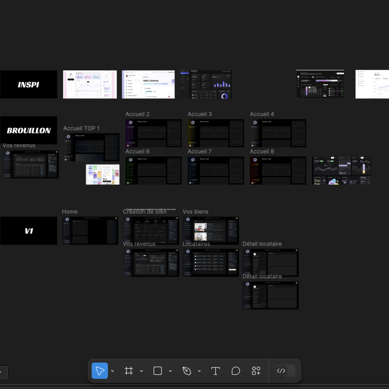Select the Move tool in the toolbar

coord(100,371)
